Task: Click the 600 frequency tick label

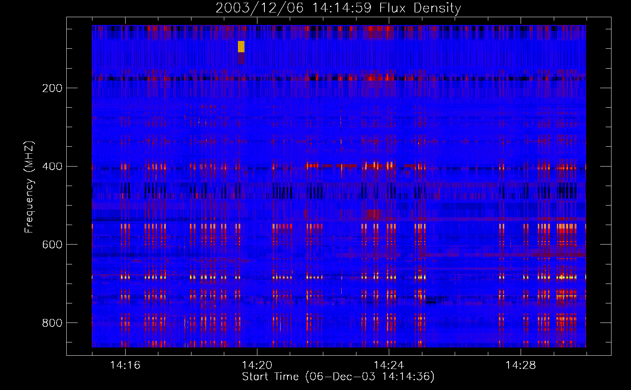Action: click(52, 245)
